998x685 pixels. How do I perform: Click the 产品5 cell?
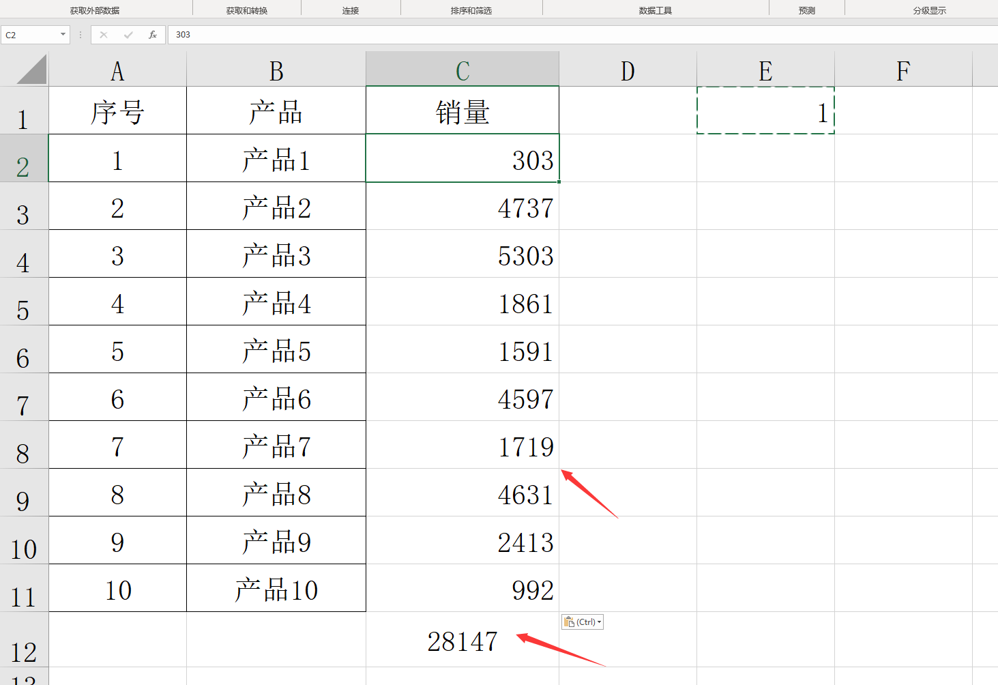(x=276, y=349)
